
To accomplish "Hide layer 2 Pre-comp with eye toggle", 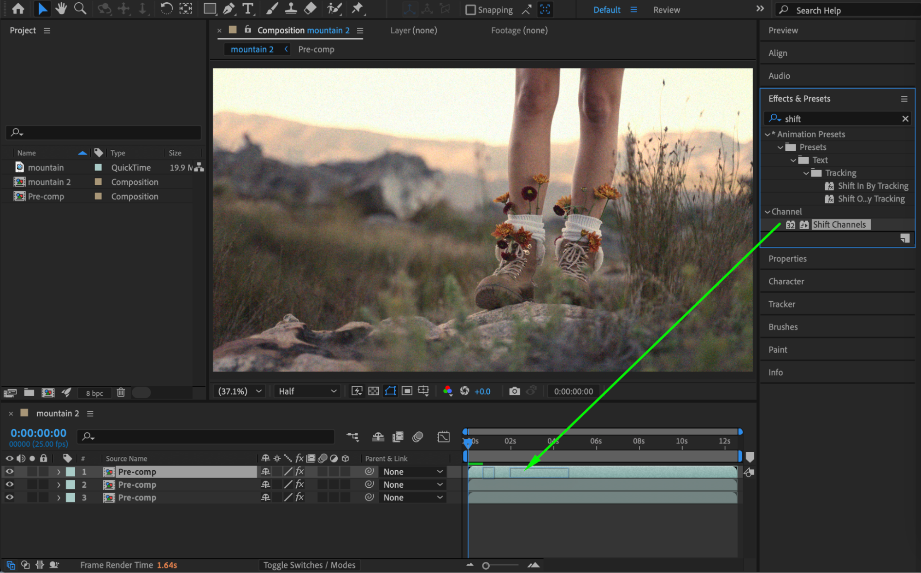I will 9,484.
